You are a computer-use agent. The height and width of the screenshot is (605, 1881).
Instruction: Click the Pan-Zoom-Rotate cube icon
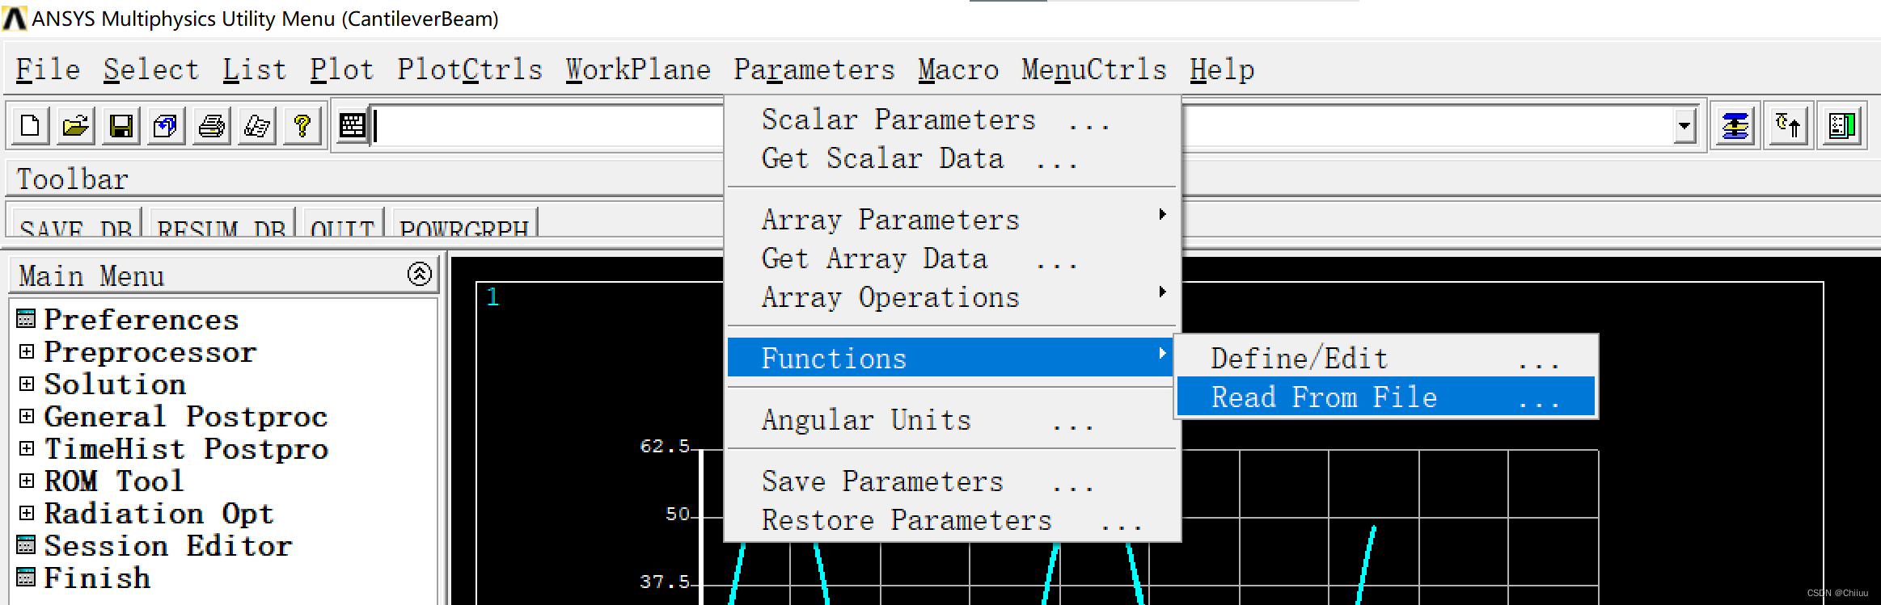pos(166,125)
